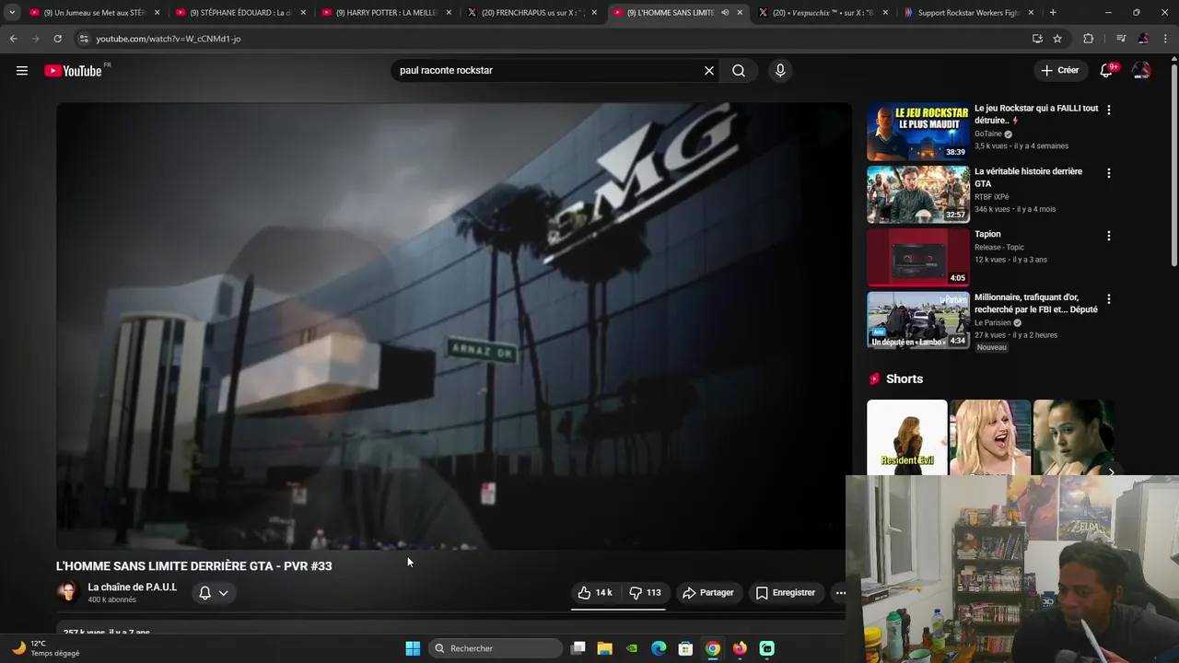Save the video with Enregistrer
Viewport: 1179px width, 663px height.
tap(786, 593)
